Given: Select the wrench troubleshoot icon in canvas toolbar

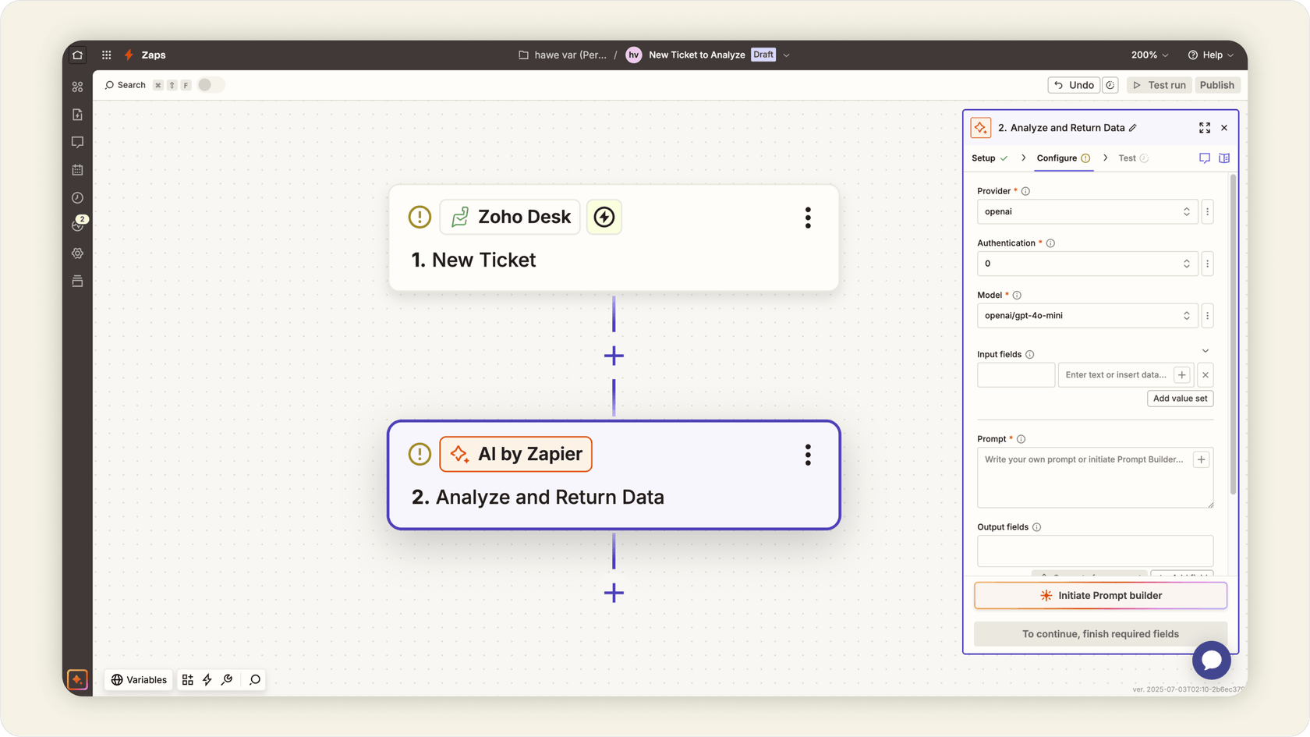Looking at the screenshot, I should (227, 679).
